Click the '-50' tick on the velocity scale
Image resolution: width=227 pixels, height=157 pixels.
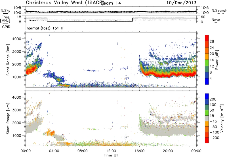(x=213, y=127)
